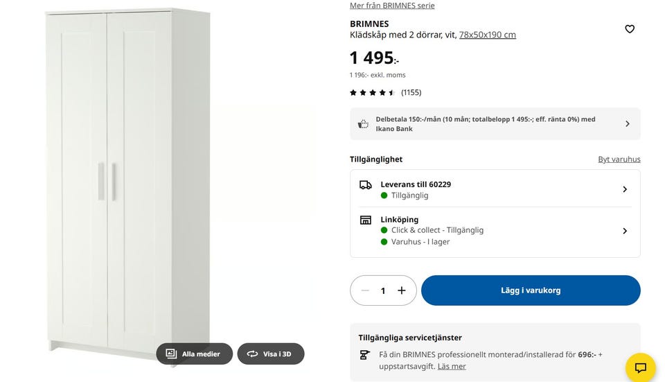Image resolution: width=665 pixels, height=382 pixels.
Task: Click the 3D rotate icon
Action: pyautogui.click(x=252, y=354)
